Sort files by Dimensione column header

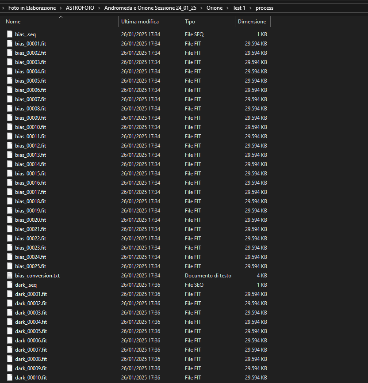(x=252, y=22)
